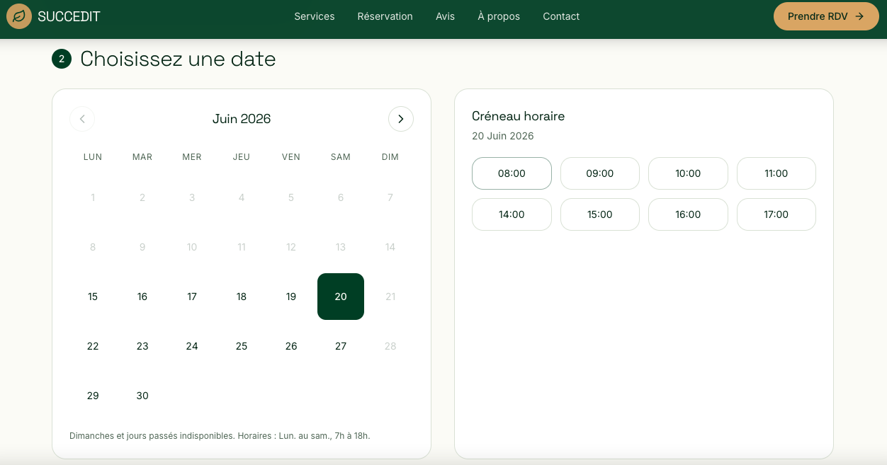This screenshot has width=887, height=465.
Task: Click the previous month chevron arrow
Action: (x=82, y=119)
